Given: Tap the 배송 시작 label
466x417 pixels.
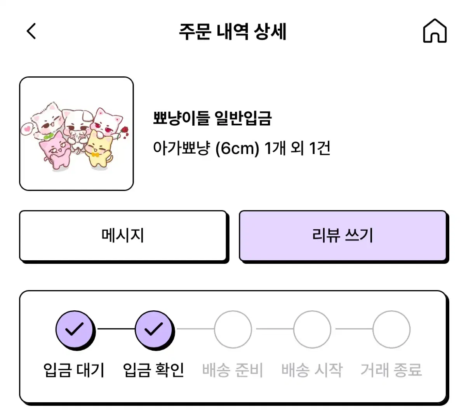Looking at the screenshot, I should [312, 370].
